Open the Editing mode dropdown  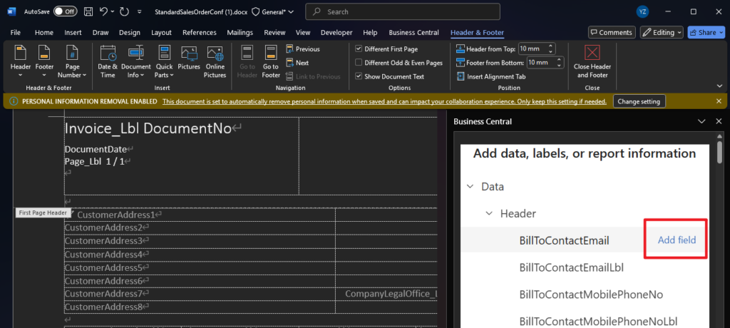662,32
